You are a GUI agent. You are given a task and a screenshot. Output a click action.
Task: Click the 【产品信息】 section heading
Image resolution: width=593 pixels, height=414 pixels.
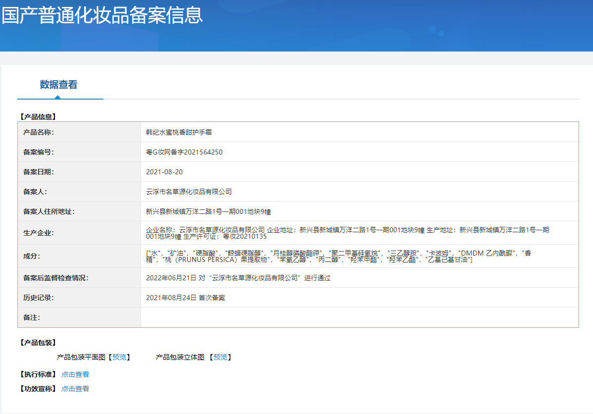38,116
